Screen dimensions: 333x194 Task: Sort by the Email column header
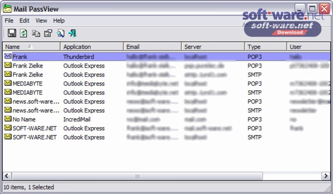[x=152, y=47]
